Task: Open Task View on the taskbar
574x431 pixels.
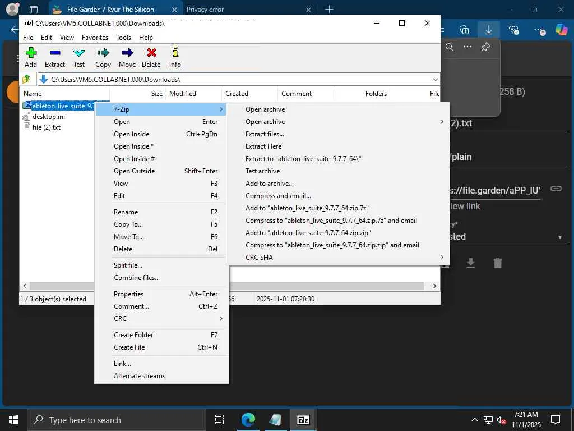Action: pos(220,420)
